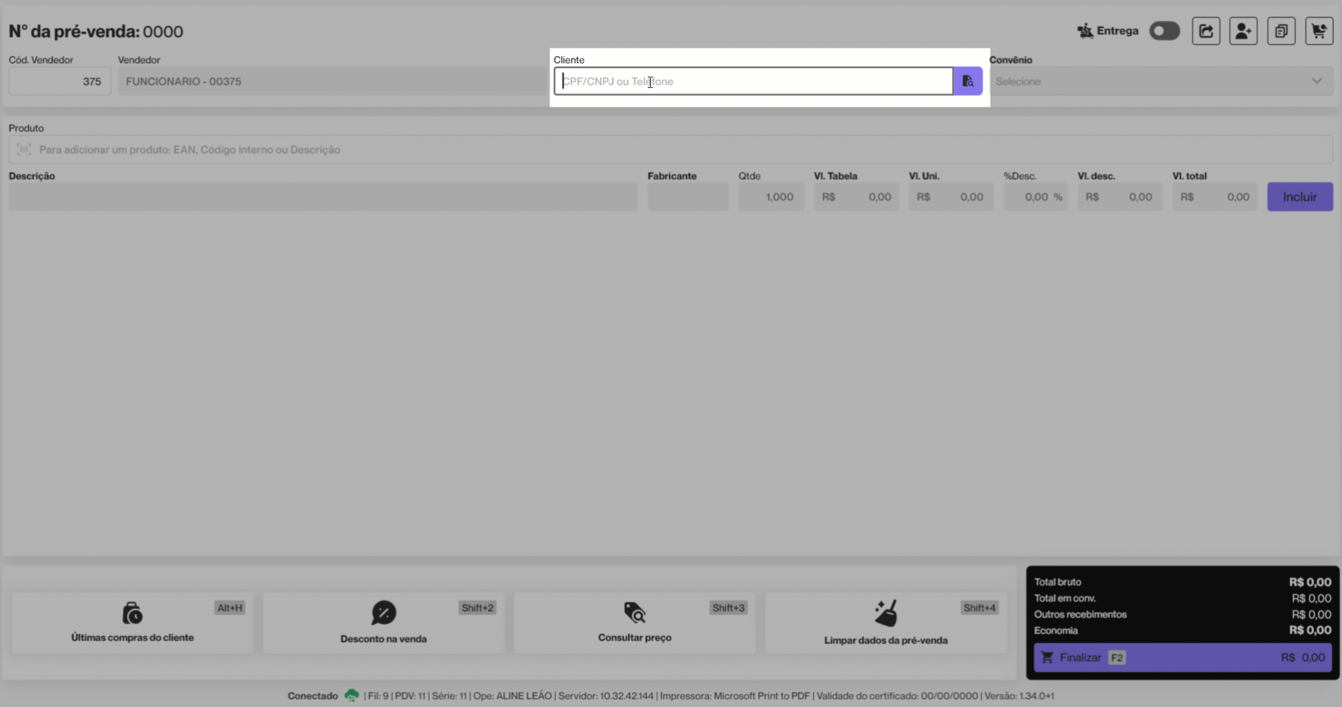Click the Produto search field
This screenshot has width=1342, height=707.
pyautogui.click(x=670, y=150)
